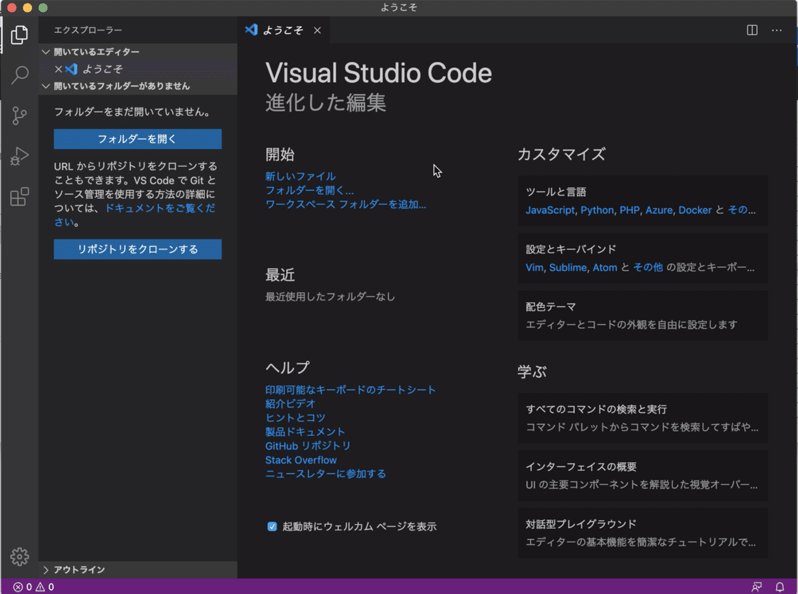Screen dimensions: 798x594
Task: Open the 紹介ビデオ link
Action: click(291, 404)
